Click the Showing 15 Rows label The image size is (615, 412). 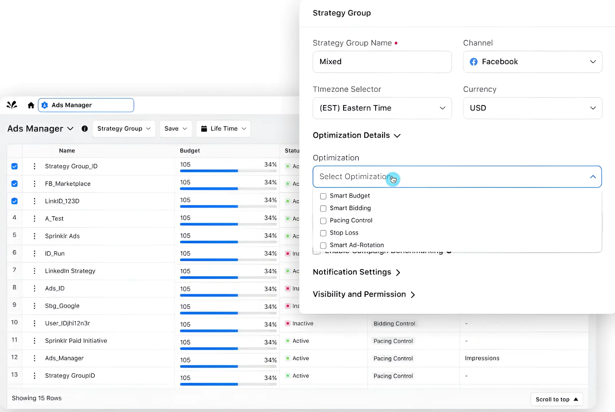point(37,398)
